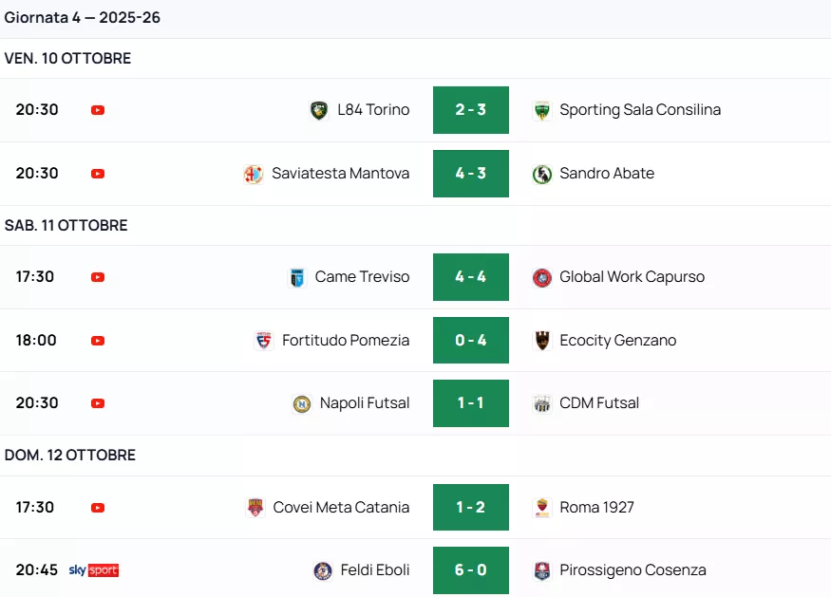Image resolution: width=831 pixels, height=597 pixels.
Task: Click the Sky Sport logo for Feldi Eboli
Action: (x=93, y=570)
